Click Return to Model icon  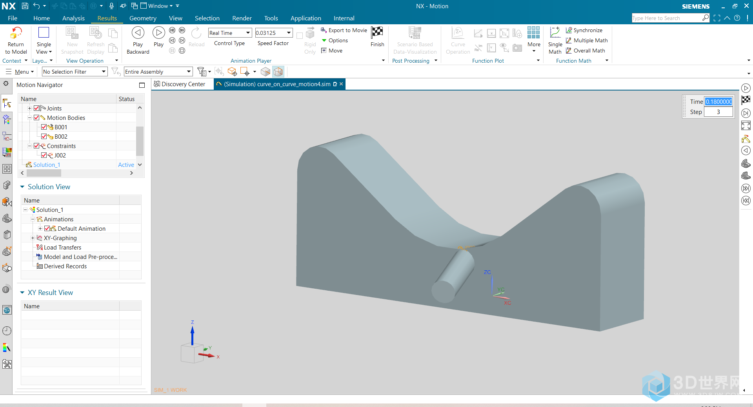coord(16,33)
